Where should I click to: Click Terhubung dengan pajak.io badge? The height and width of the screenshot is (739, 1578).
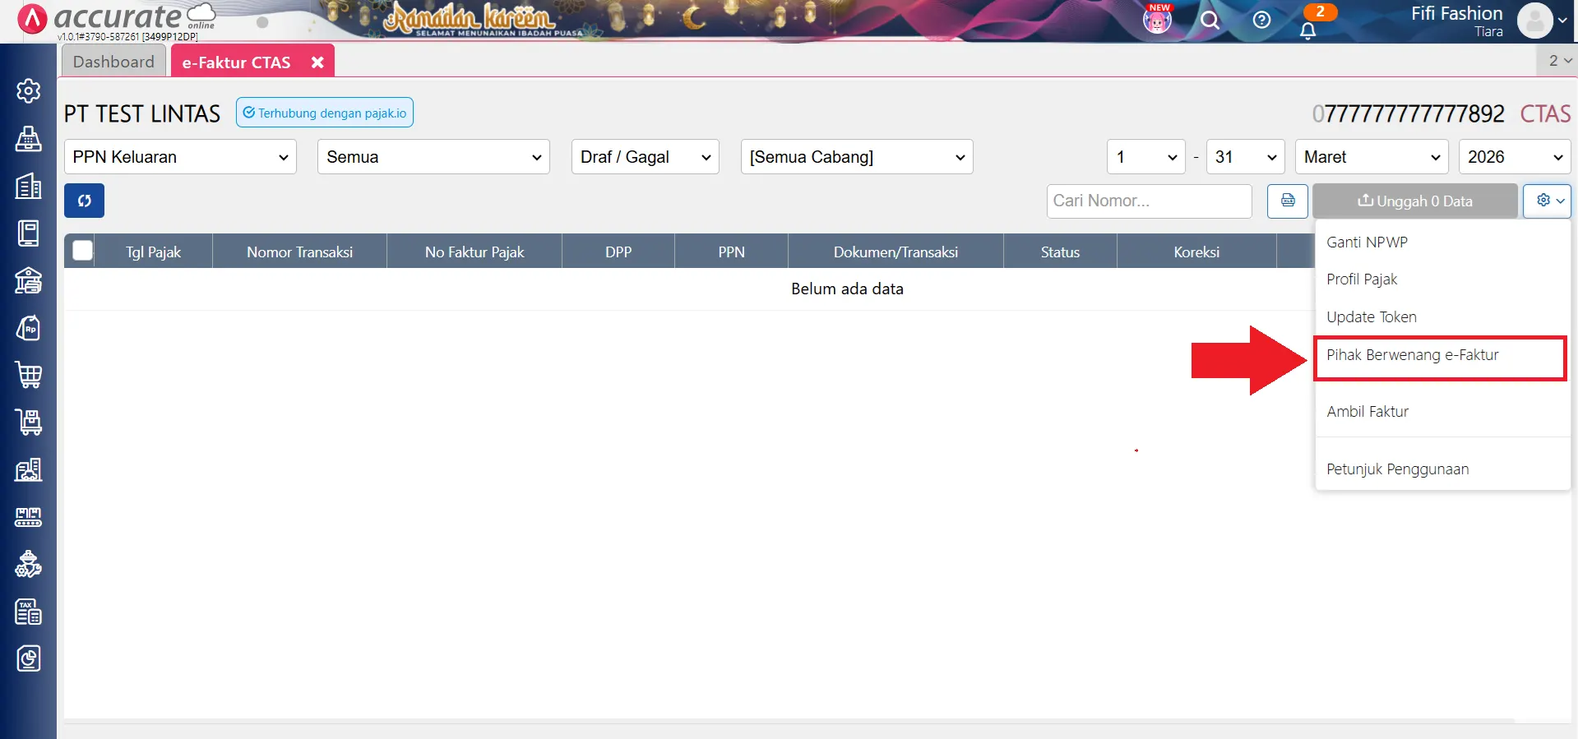click(x=325, y=113)
